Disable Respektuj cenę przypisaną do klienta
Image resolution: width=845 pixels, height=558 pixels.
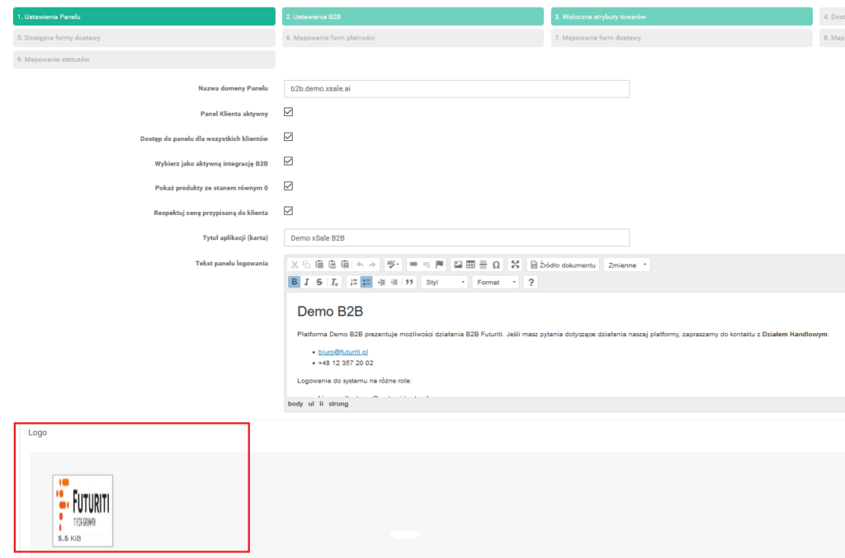pyautogui.click(x=289, y=211)
